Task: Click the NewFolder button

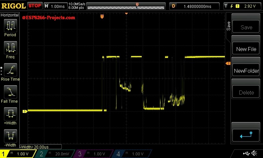Action: 246,70
